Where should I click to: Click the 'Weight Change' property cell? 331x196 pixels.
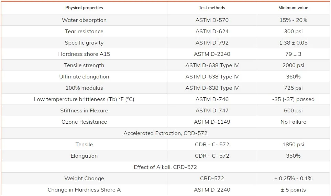tap(84, 179)
